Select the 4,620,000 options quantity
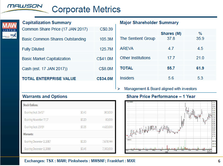 click(107, 127)
